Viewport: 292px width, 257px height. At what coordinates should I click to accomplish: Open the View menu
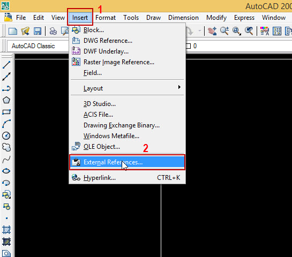point(58,18)
